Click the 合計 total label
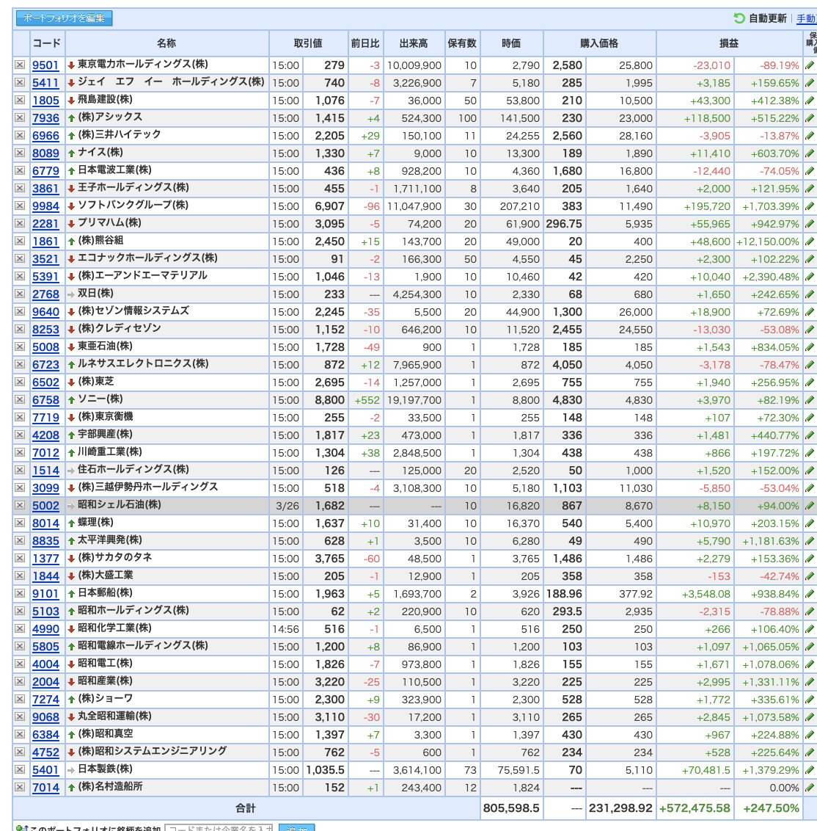Viewport: 817px width, 831px height. pyautogui.click(x=245, y=808)
